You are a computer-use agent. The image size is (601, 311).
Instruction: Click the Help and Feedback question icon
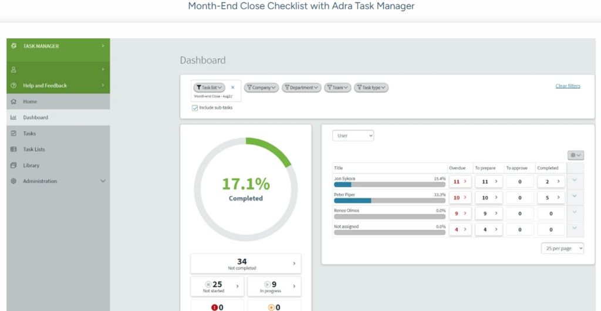click(x=13, y=86)
